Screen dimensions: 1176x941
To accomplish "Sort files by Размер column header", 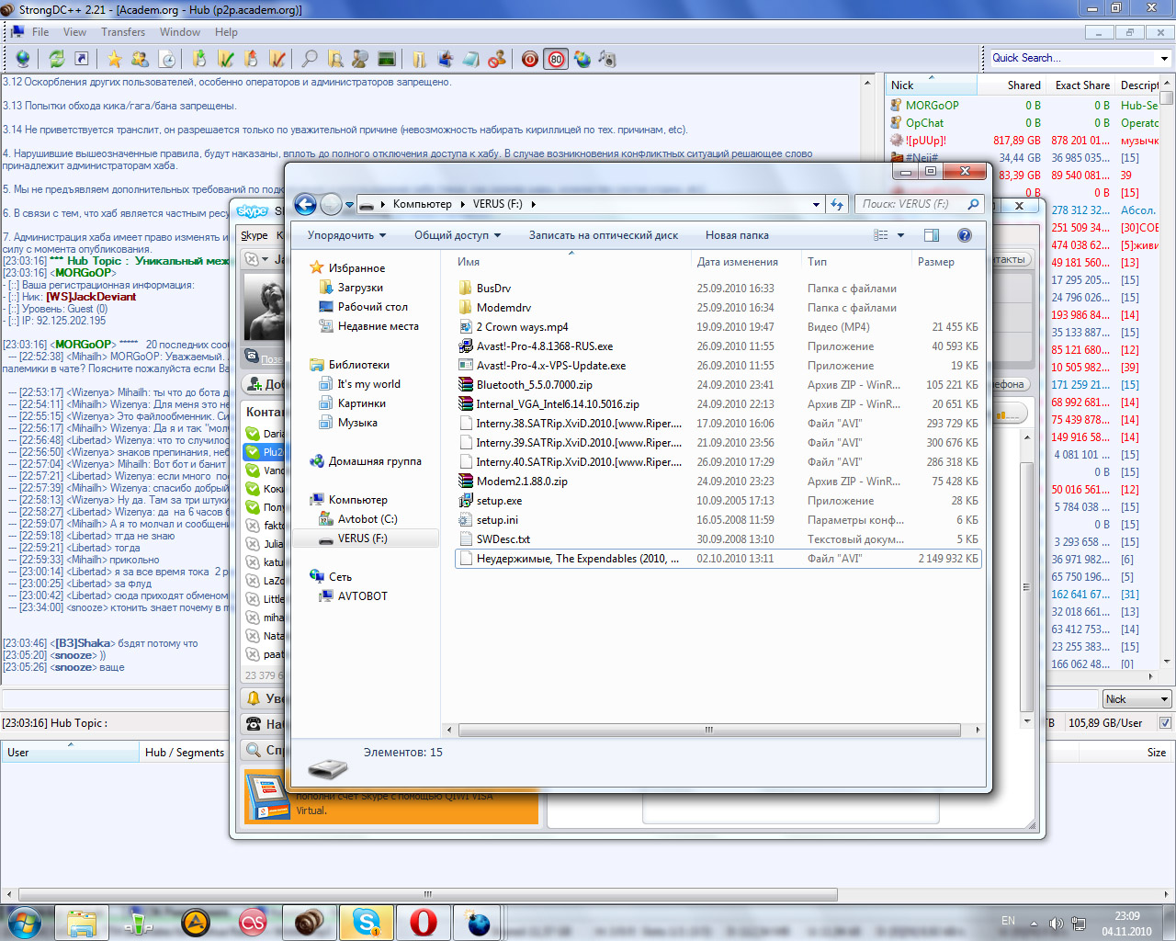I will (x=945, y=262).
